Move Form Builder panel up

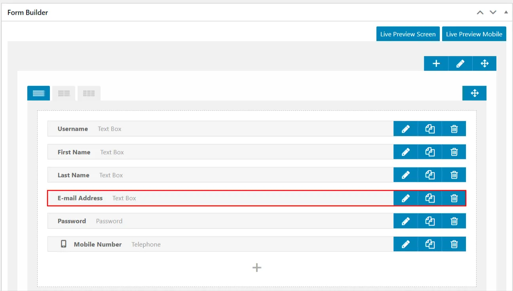pyautogui.click(x=480, y=12)
